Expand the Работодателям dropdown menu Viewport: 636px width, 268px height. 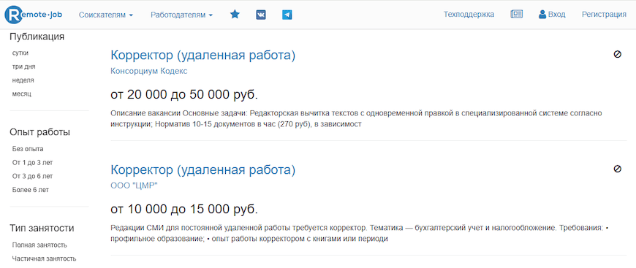pyautogui.click(x=182, y=15)
